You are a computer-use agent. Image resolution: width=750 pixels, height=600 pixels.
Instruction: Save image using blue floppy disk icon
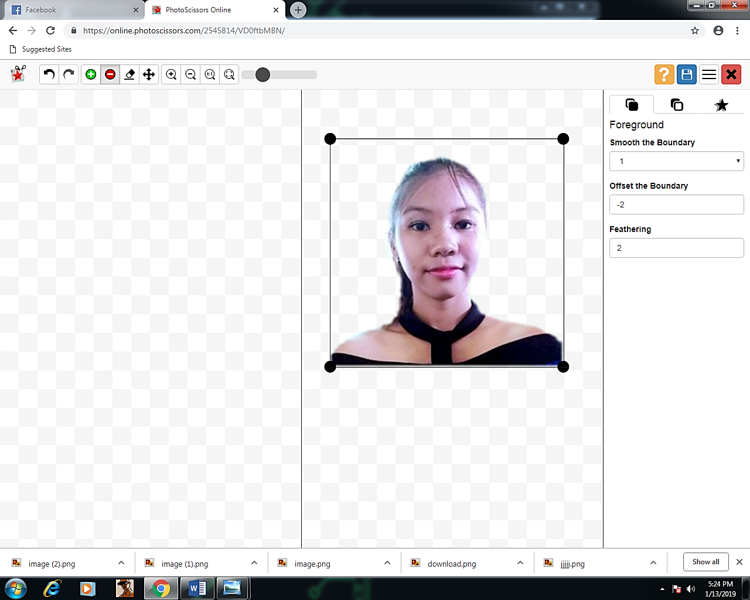point(687,74)
